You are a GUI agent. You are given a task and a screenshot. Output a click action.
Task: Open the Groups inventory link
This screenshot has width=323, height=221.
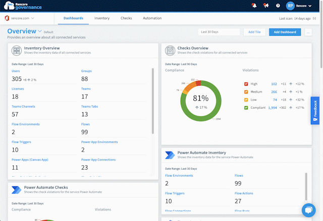tap(86, 71)
